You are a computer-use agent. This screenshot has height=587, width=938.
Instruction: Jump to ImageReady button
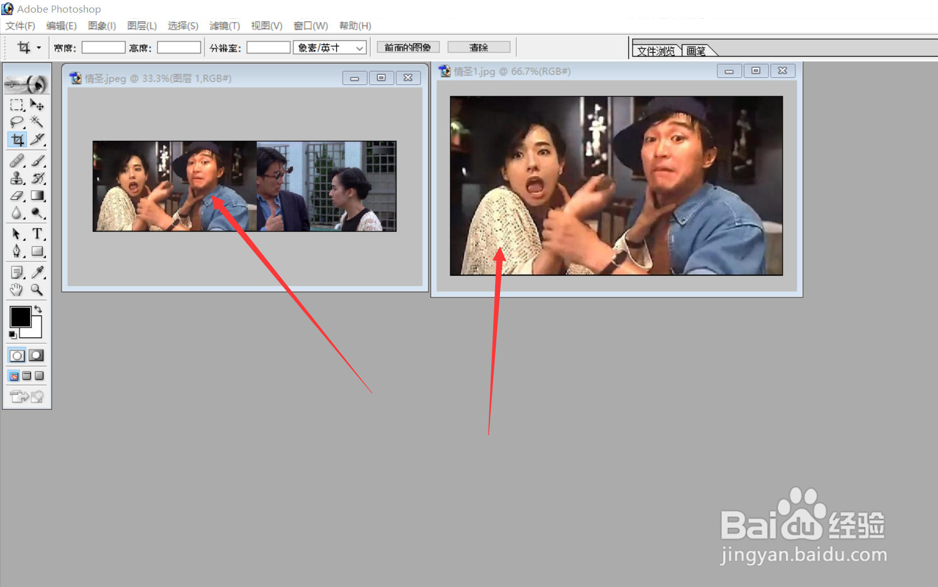pos(27,397)
